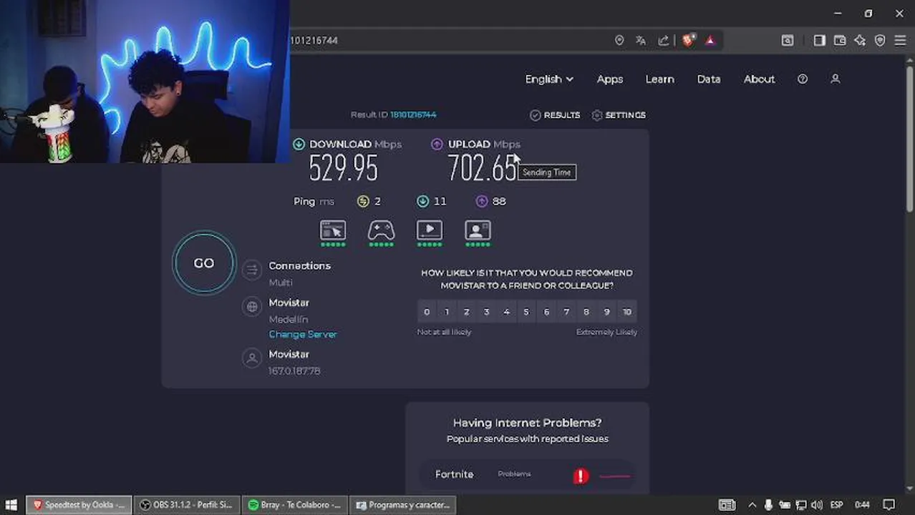
Task: Open the Data menu item
Action: 709,79
